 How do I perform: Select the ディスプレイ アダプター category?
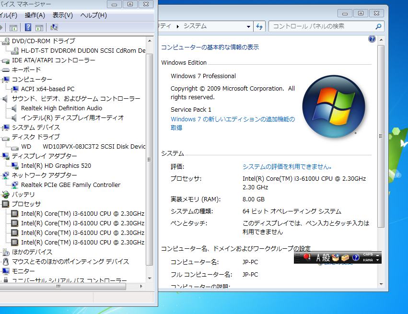[x=45, y=156]
